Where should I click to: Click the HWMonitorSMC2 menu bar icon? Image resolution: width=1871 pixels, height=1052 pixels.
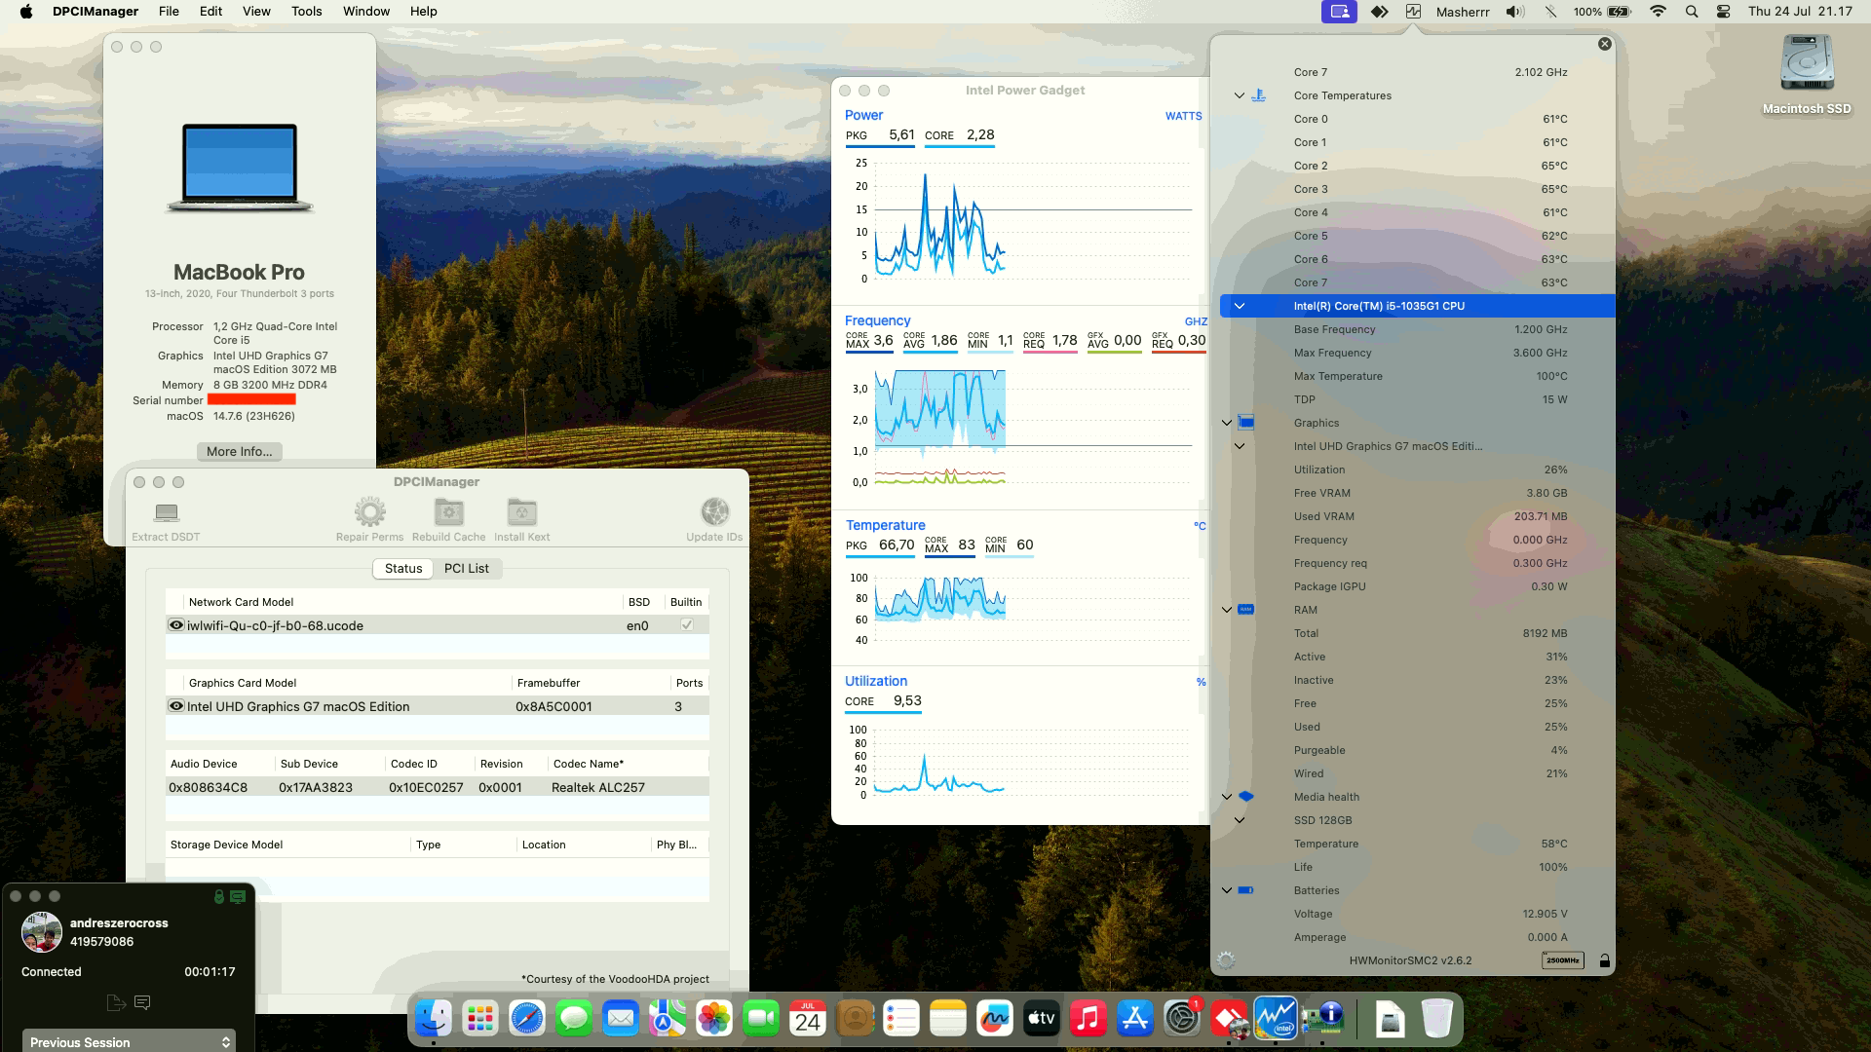tap(1413, 12)
